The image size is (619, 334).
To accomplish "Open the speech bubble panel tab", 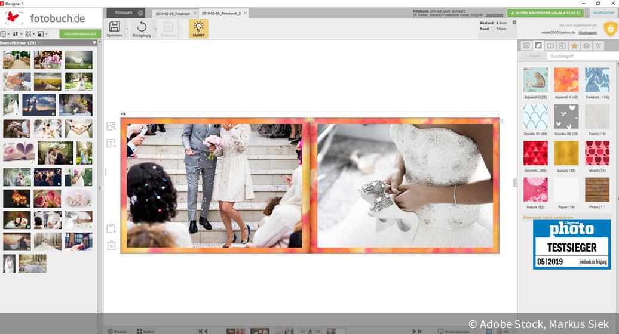I will click(526, 46).
